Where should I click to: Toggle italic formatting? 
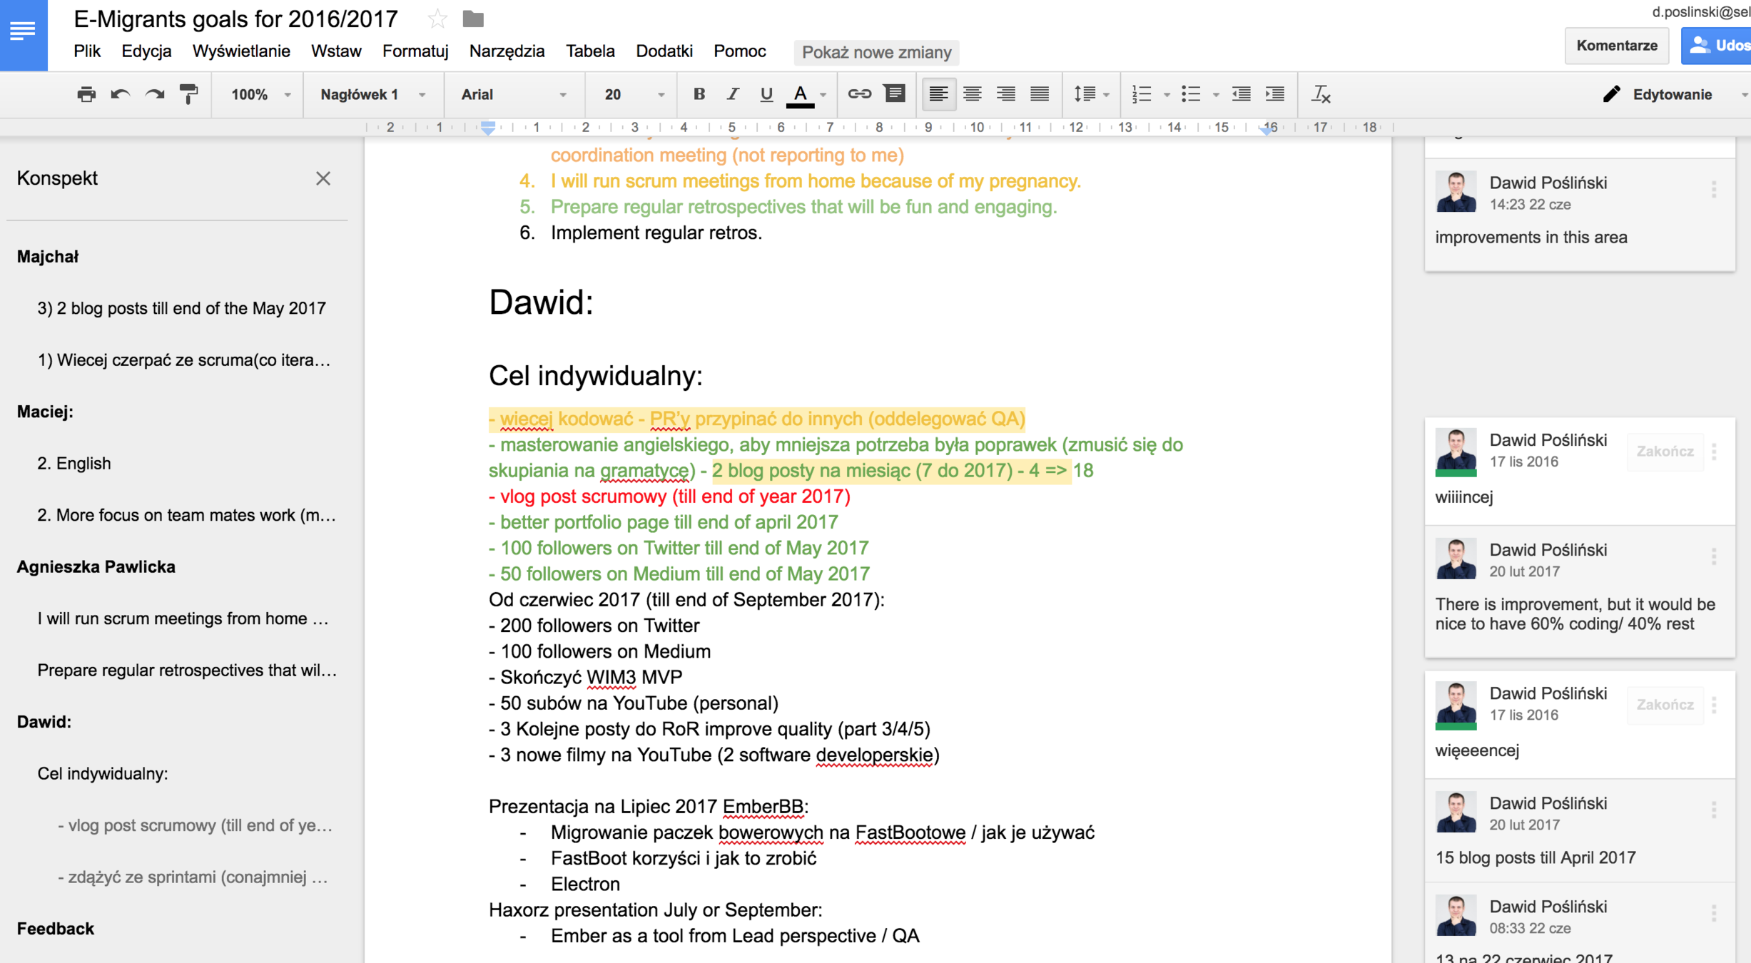[732, 94]
